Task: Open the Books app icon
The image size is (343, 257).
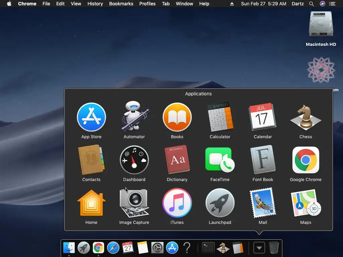Action: click(177, 117)
